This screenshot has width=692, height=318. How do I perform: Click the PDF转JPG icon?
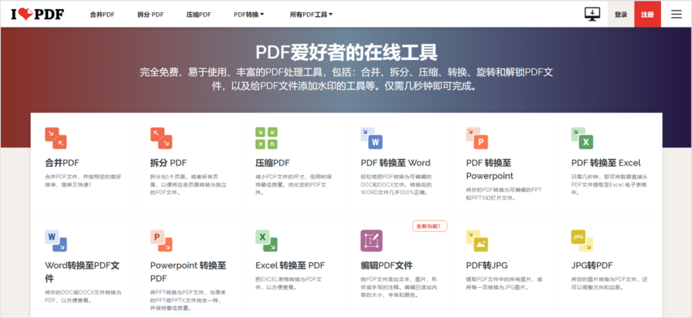(x=477, y=241)
